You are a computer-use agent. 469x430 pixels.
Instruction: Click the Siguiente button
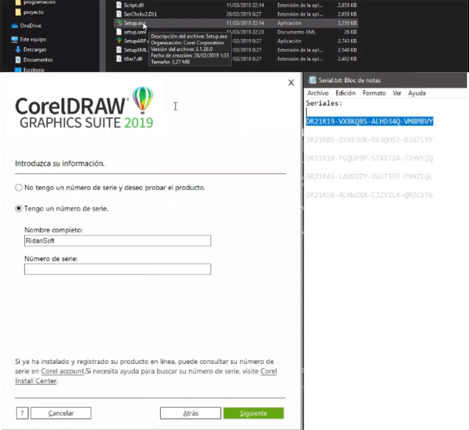(x=253, y=413)
